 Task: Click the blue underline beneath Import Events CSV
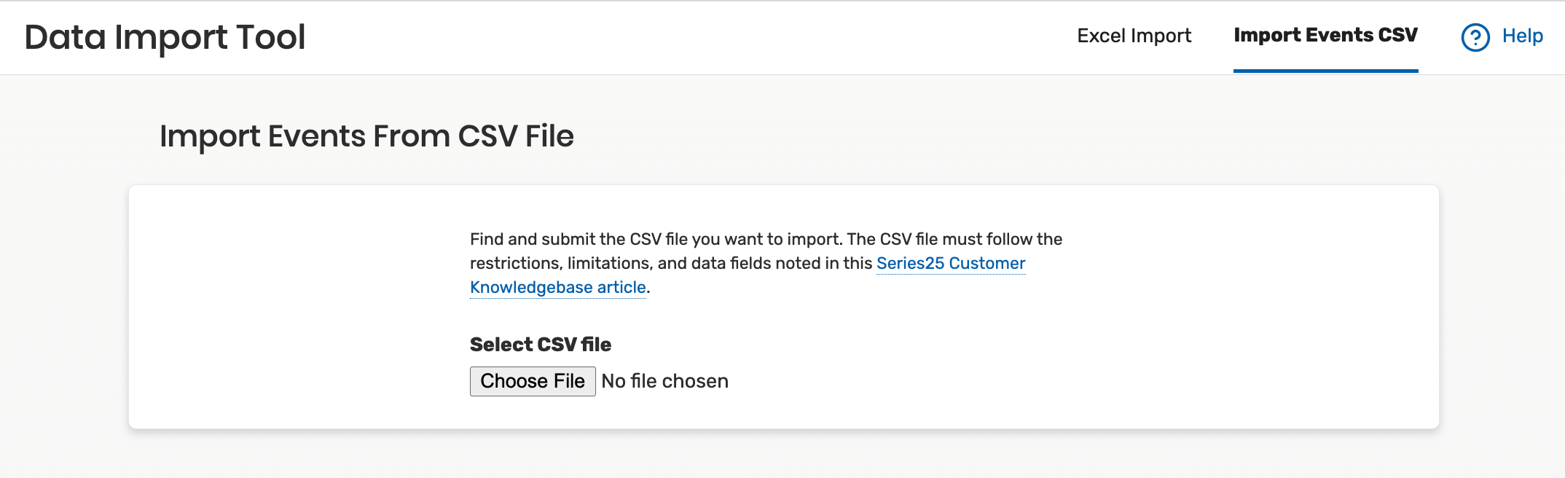(x=1325, y=71)
